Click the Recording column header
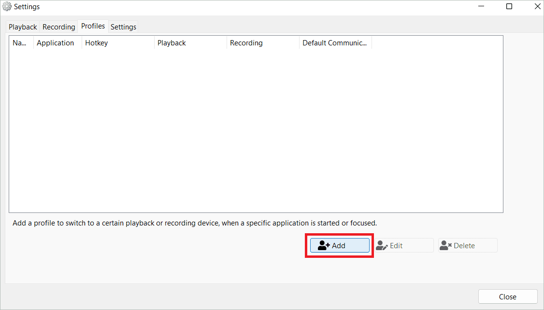Screen dimensions: 544x310 point(246,42)
